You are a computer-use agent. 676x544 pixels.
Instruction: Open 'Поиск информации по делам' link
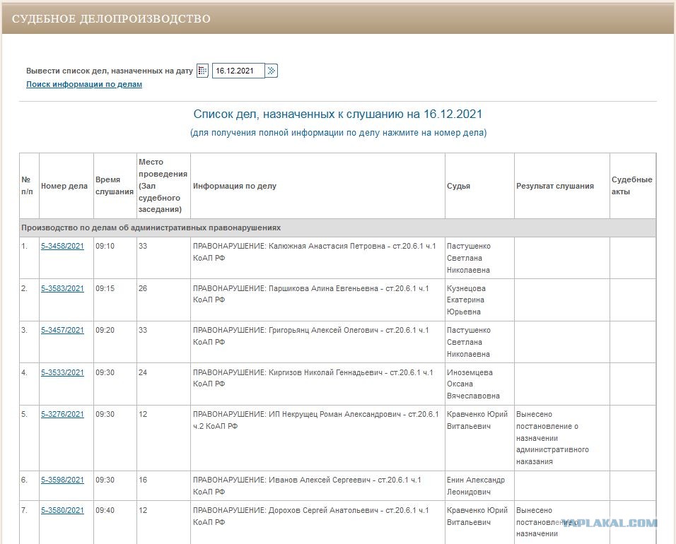coord(84,84)
